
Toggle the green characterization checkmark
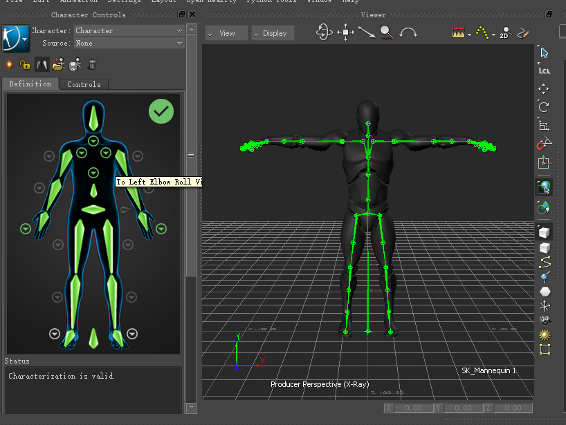point(161,111)
